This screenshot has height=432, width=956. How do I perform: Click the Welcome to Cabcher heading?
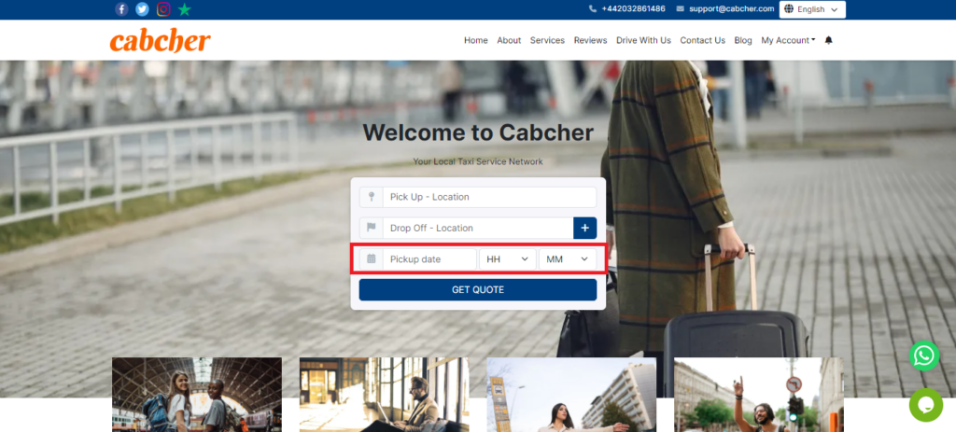coord(478,132)
